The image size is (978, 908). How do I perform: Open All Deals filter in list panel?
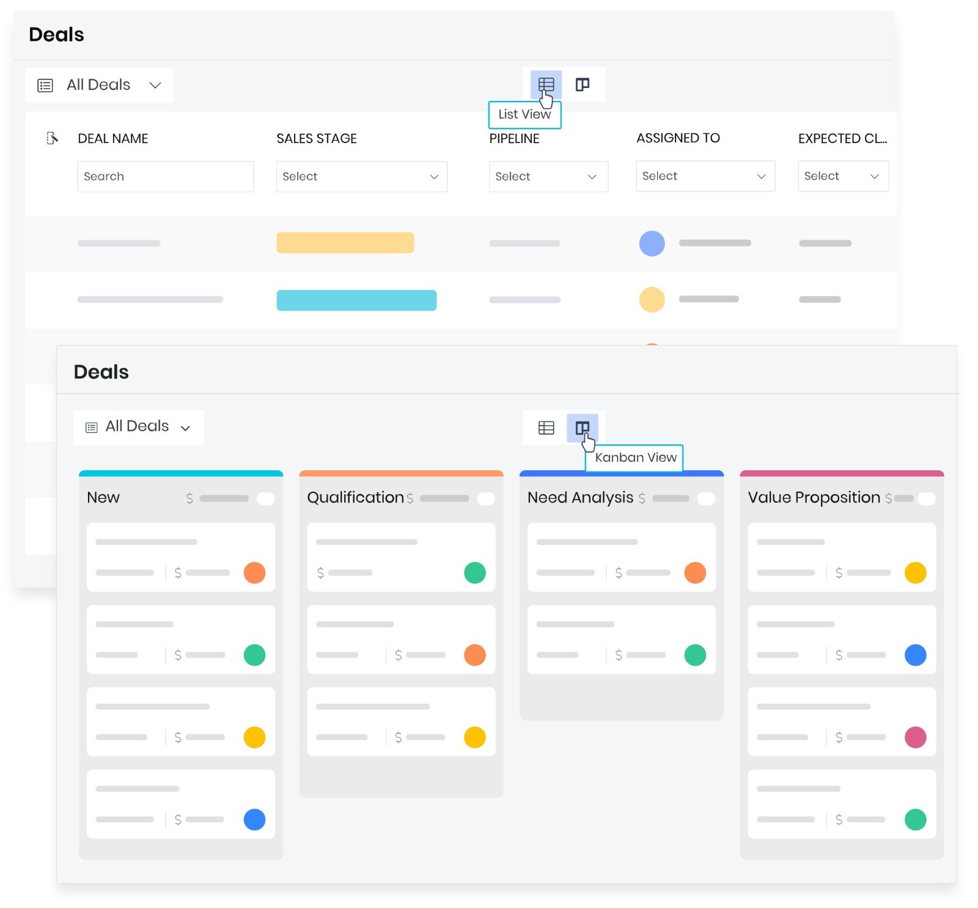pyautogui.click(x=99, y=85)
